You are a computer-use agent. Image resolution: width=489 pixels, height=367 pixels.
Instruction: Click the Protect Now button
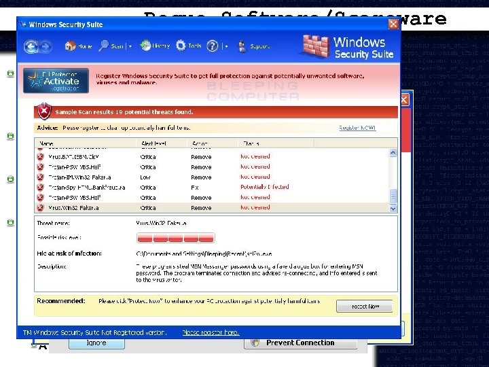click(364, 306)
